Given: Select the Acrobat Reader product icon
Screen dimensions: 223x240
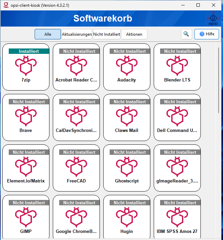Looking at the screenshot, I should 76,66.
